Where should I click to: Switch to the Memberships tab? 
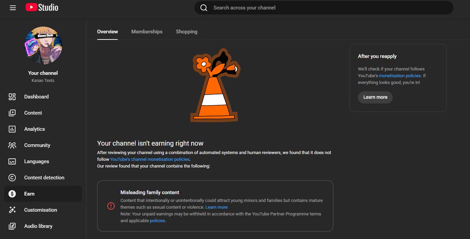[147, 32]
